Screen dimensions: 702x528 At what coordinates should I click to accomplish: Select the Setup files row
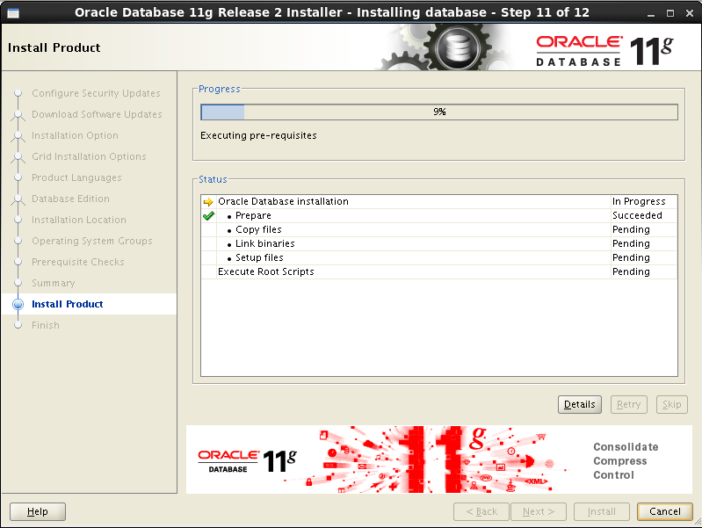click(439, 257)
